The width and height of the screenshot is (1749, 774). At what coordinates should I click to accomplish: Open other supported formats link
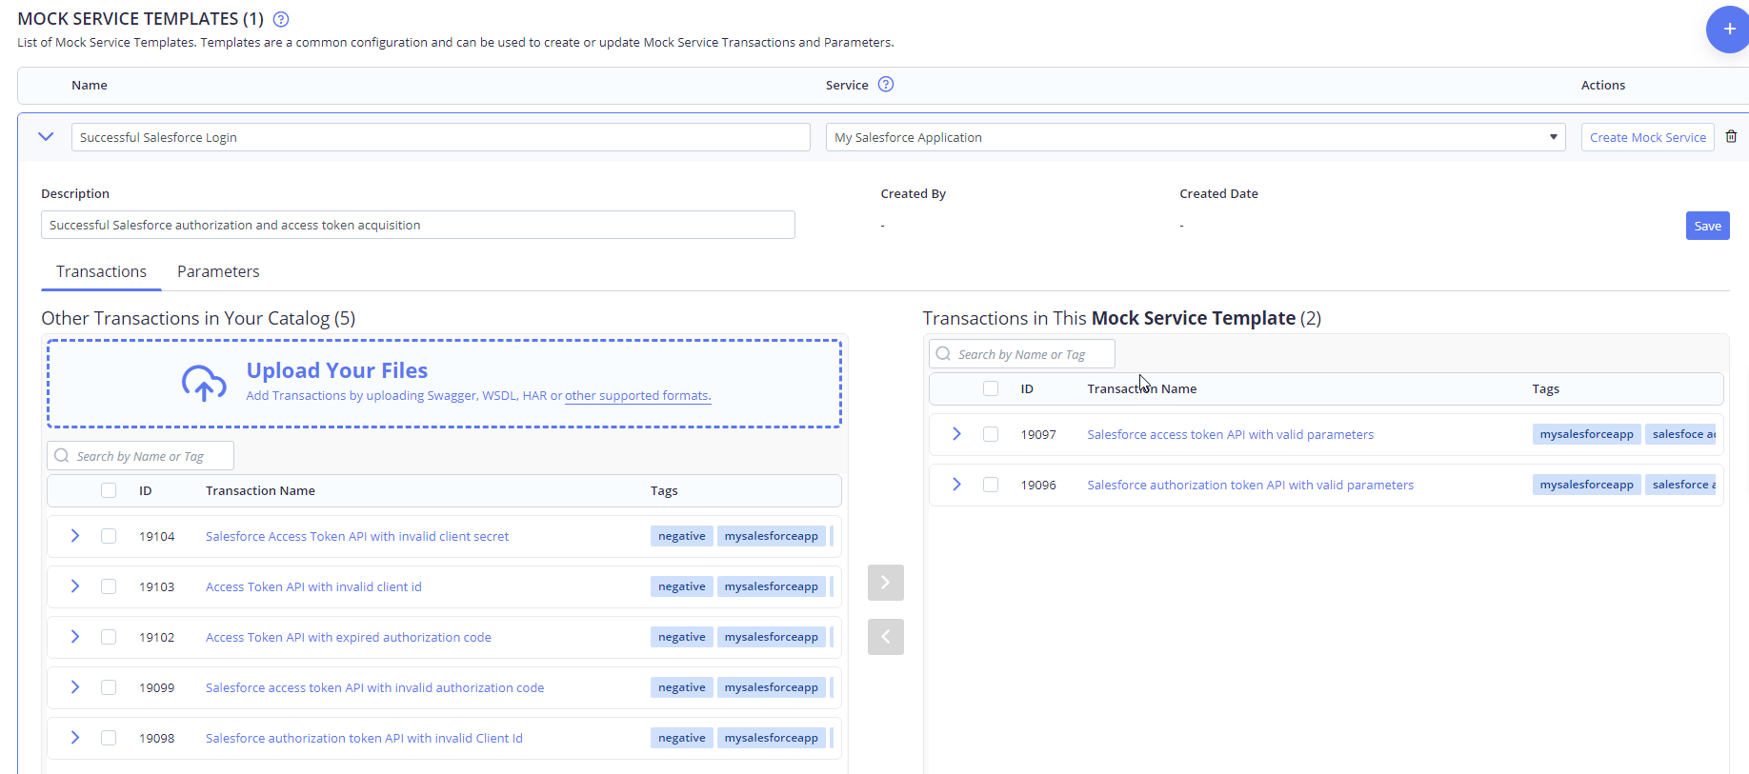coord(637,395)
